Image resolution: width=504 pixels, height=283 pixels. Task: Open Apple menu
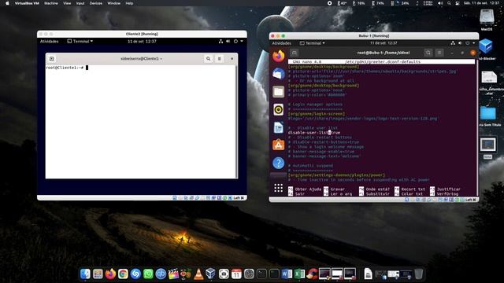pyautogui.click(x=7, y=3)
